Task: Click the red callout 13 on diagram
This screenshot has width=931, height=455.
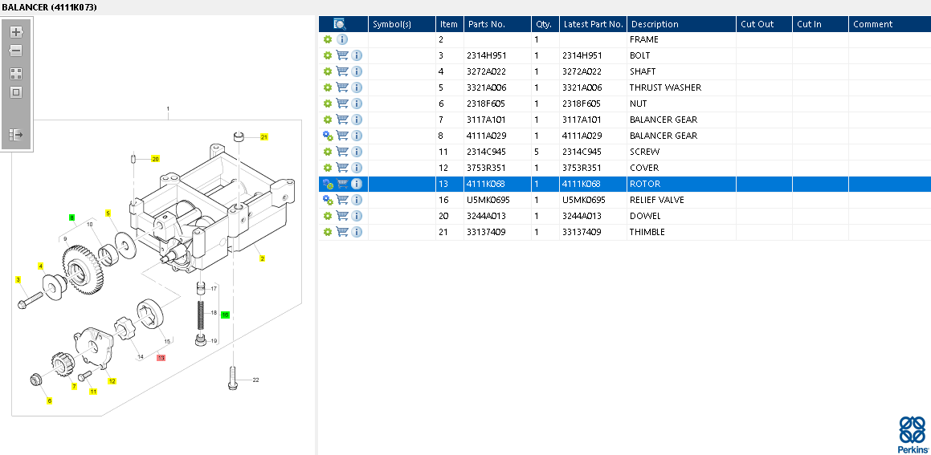Action: point(161,358)
